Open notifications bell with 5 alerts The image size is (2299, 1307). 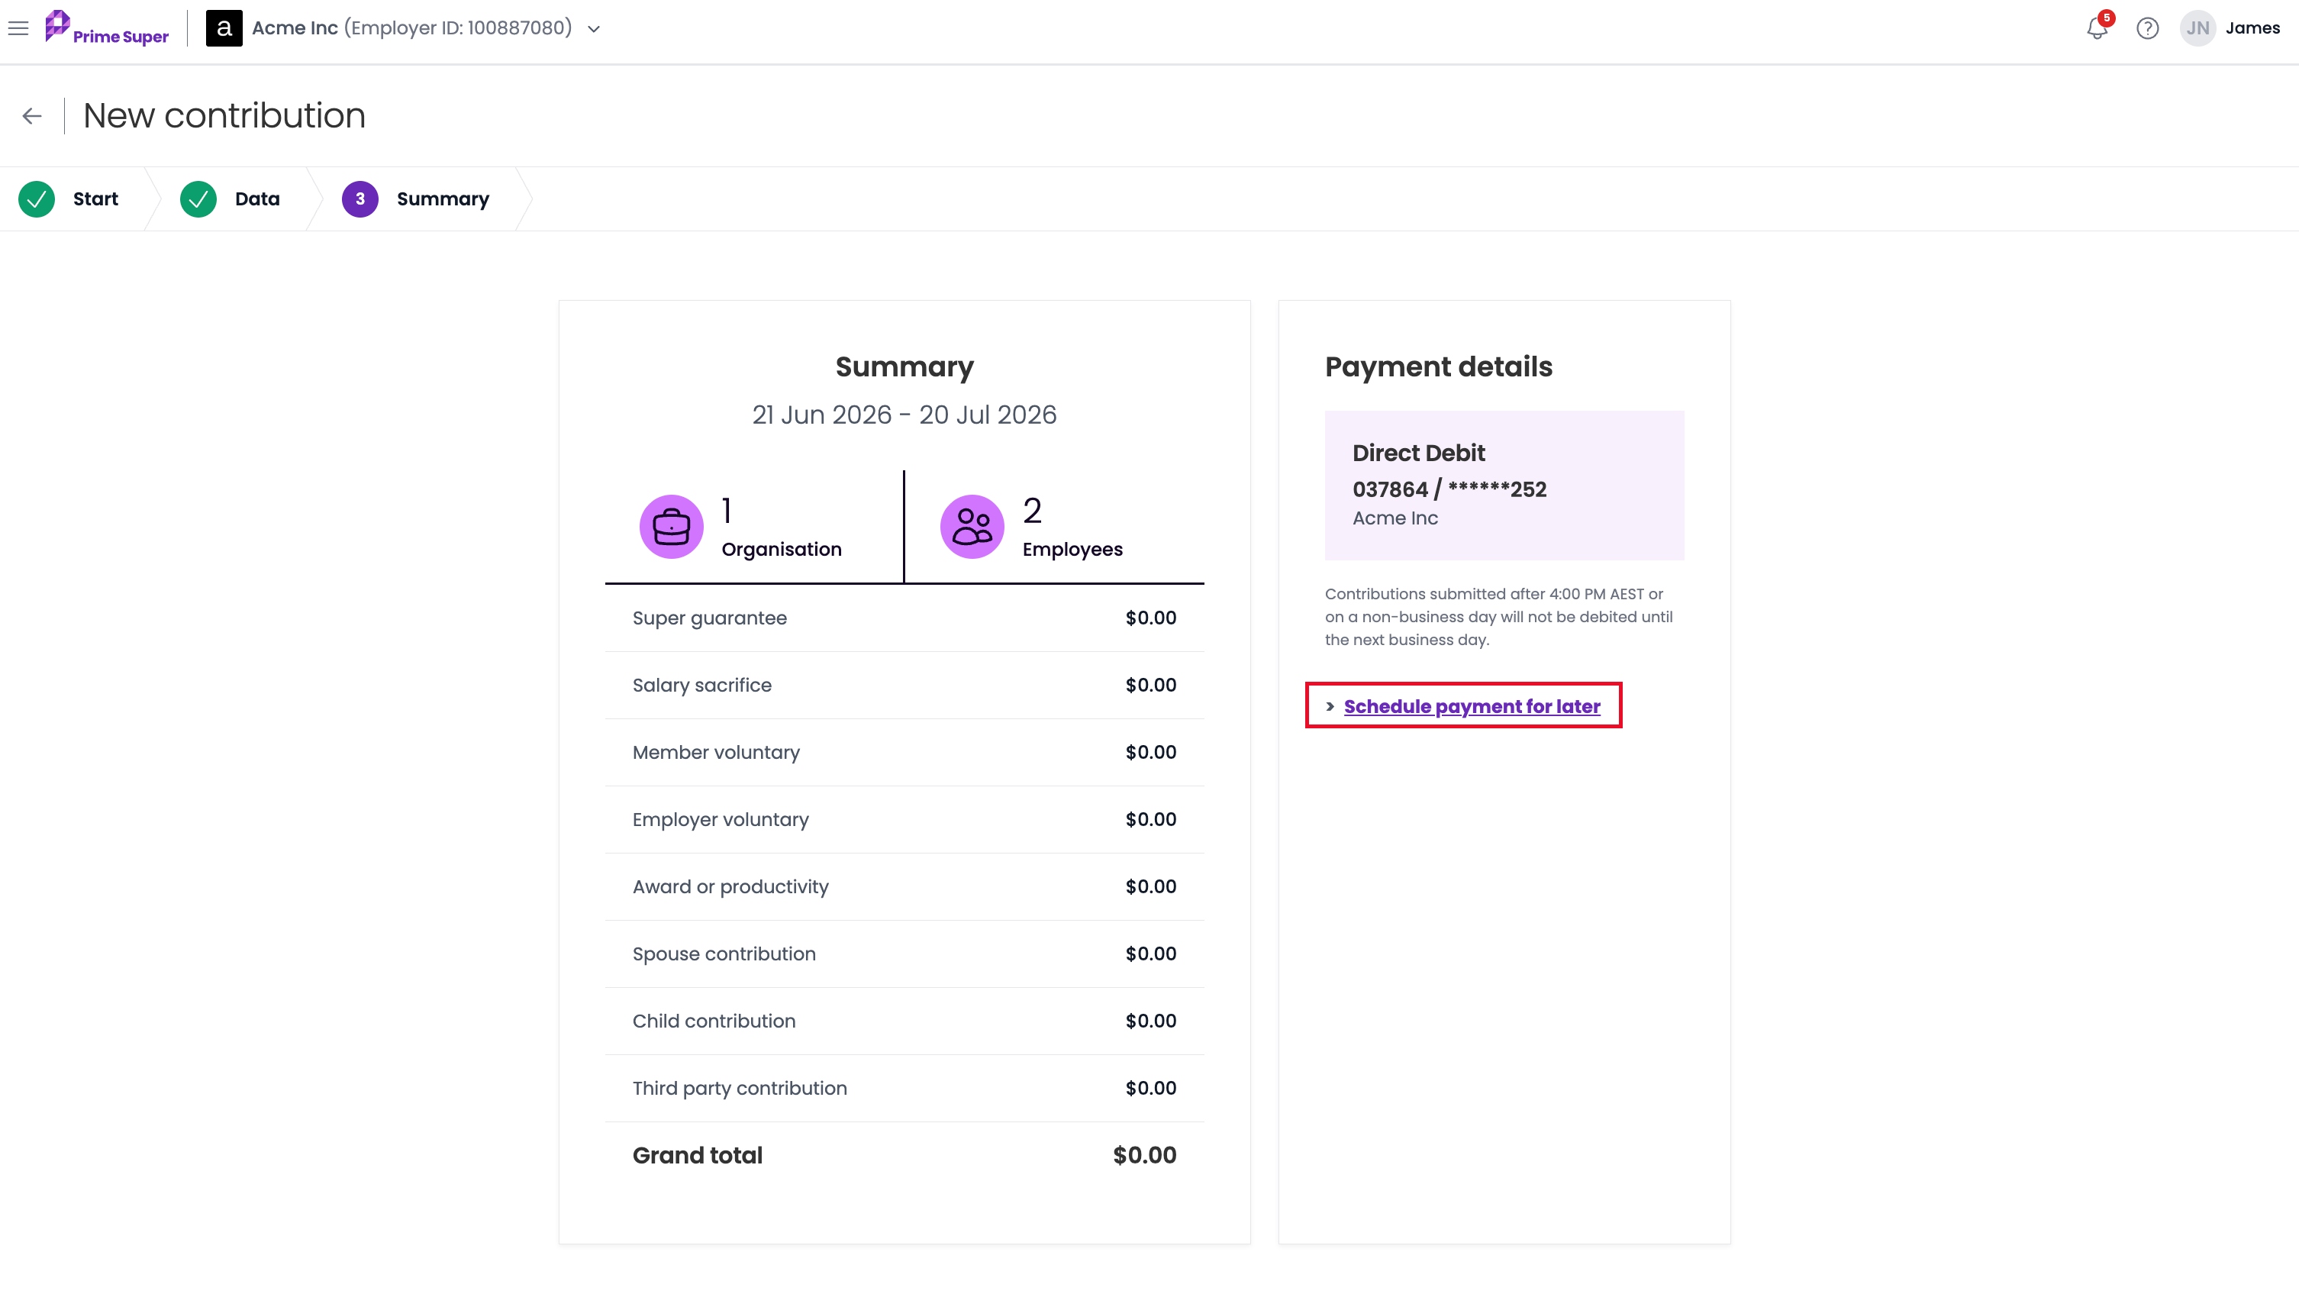click(x=2097, y=27)
